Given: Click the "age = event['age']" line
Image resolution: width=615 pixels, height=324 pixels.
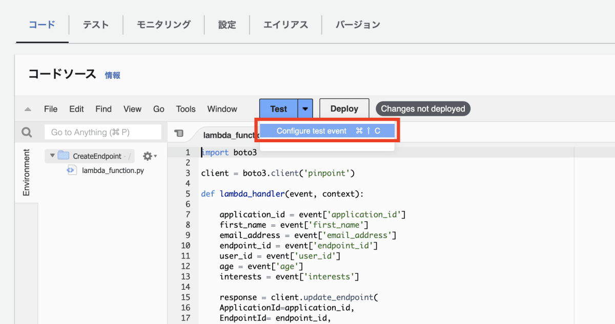Looking at the screenshot, I should pyautogui.click(x=261, y=266).
